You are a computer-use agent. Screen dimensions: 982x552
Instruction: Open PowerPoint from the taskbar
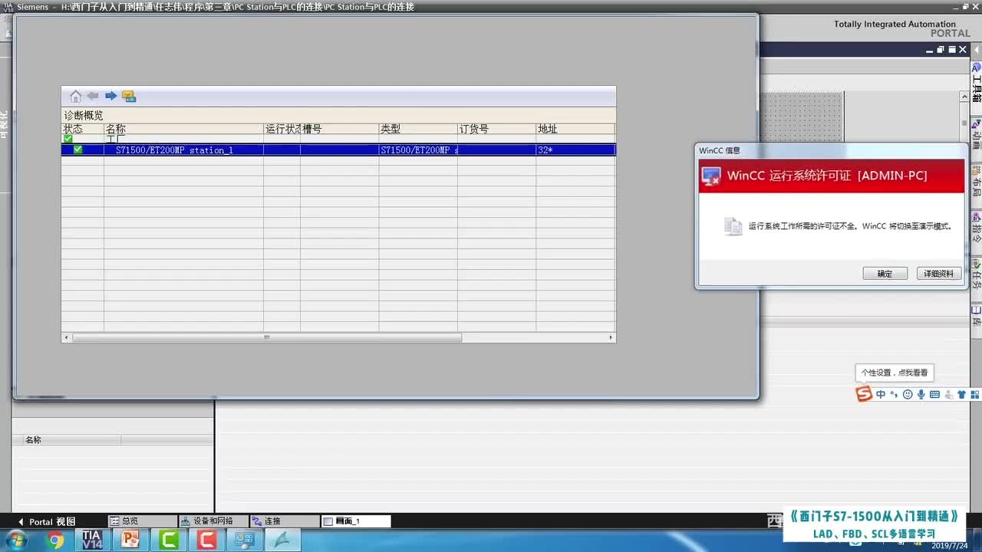coord(130,540)
